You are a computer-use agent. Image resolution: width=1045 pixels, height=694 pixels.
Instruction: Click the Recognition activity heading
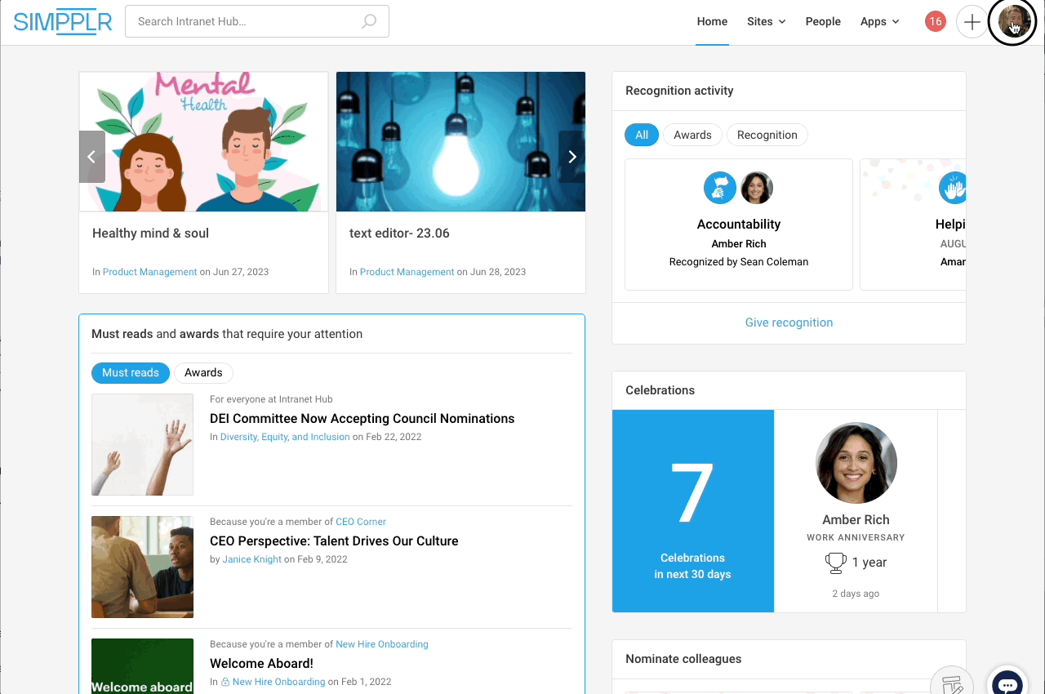coord(679,91)
